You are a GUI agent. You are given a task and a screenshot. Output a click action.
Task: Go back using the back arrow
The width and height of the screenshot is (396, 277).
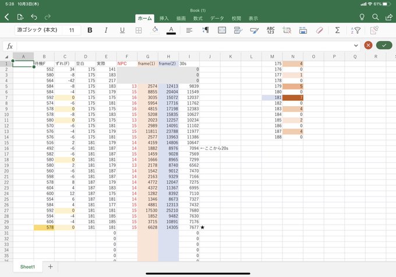pyautogui.click(x=7, y=17)
